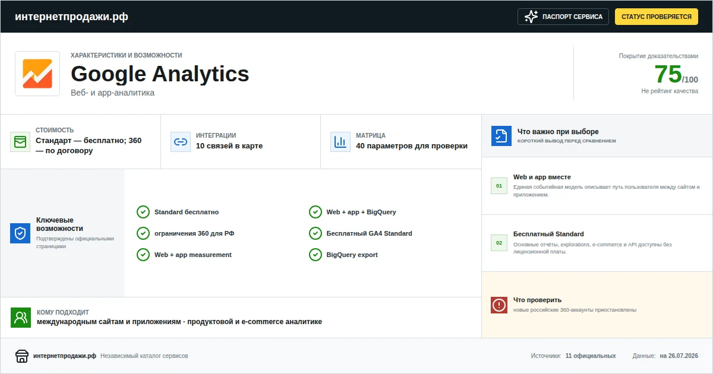The width and height of the screenshot is (713, 374).
Task: Click the Web + app measurement text
Action: [193, 255]
